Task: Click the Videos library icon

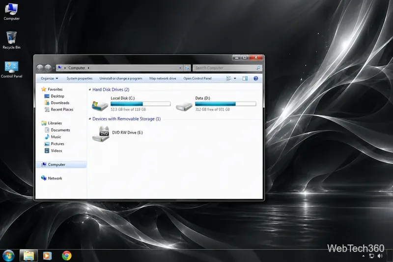Action: 47,151
